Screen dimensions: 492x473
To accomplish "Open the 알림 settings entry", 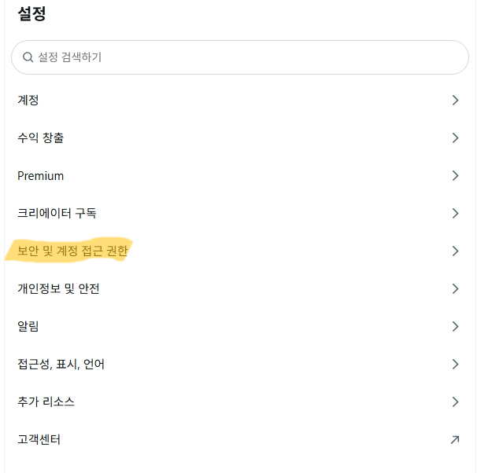I will pos(28,327).
